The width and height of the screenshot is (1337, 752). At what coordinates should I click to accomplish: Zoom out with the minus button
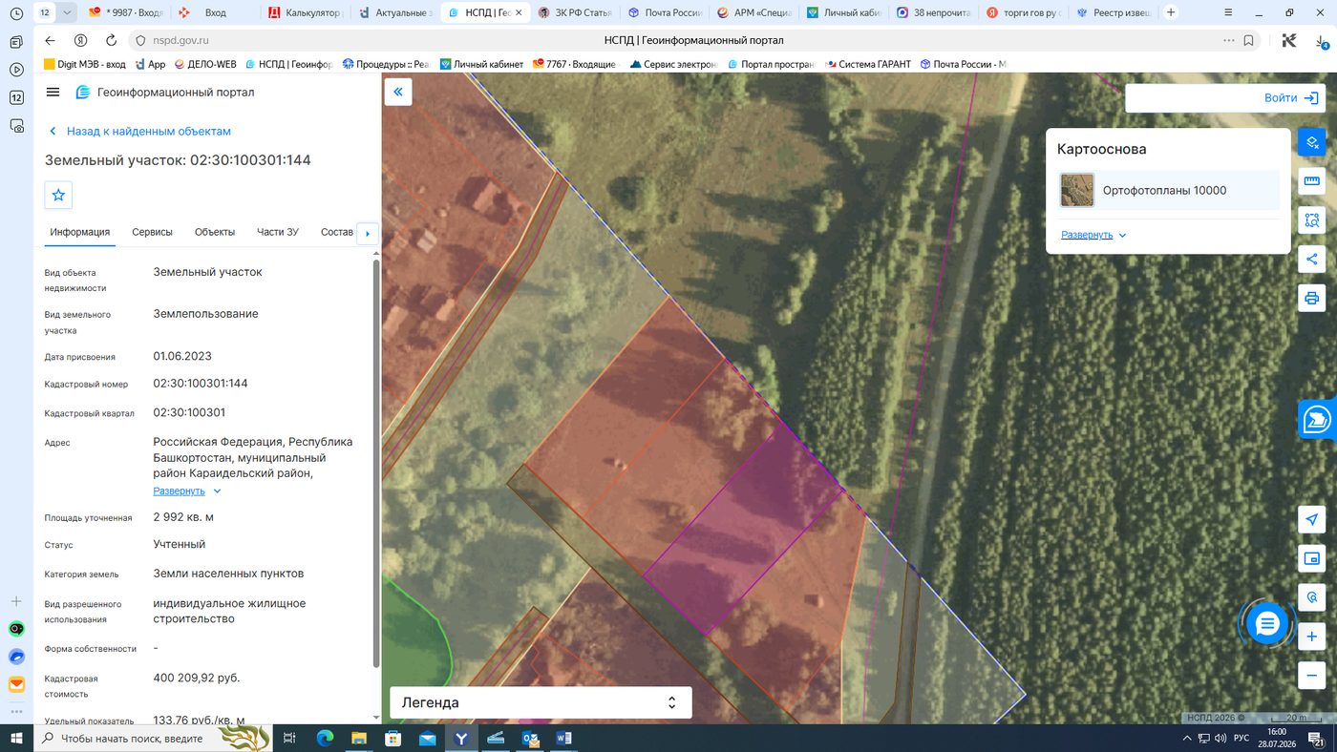click(x=1311, y=676)
